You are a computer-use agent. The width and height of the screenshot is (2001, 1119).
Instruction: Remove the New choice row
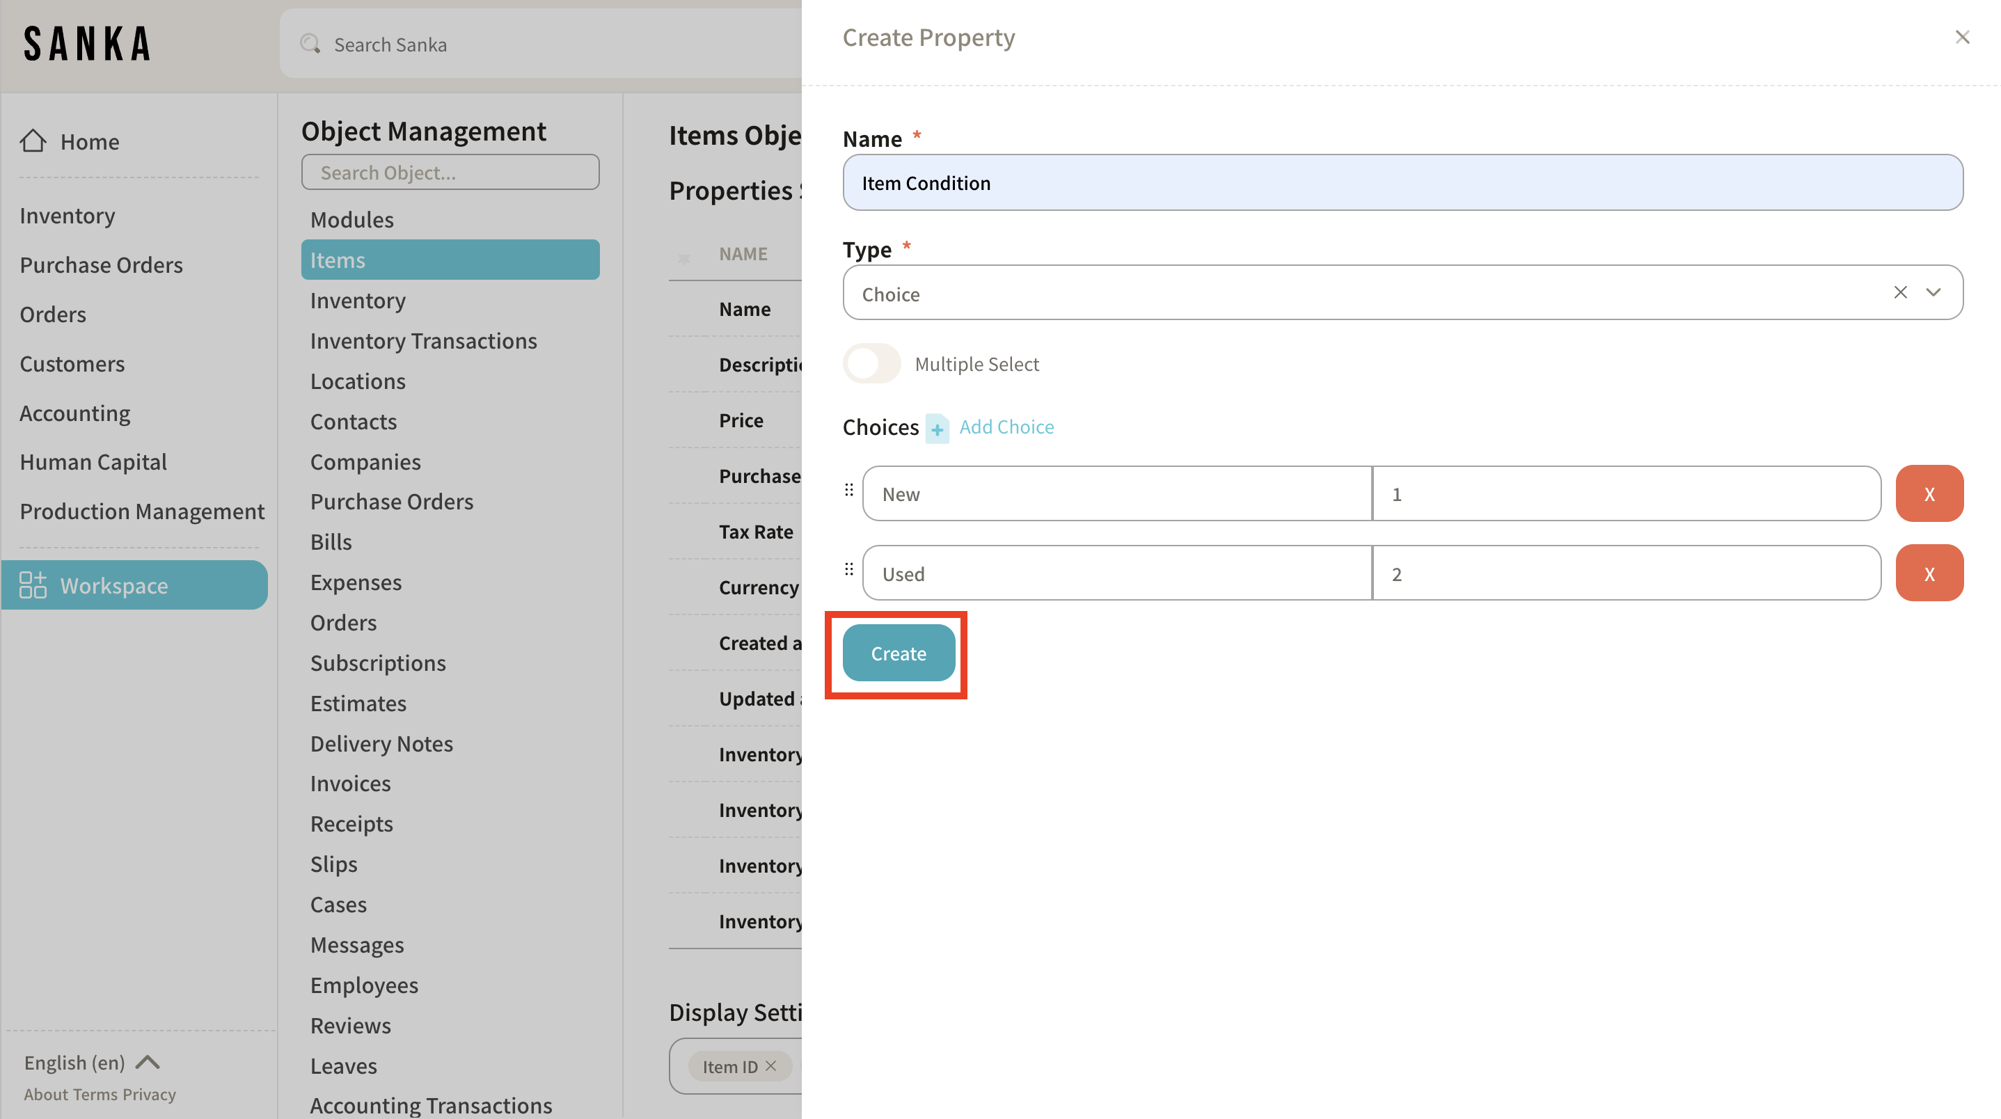click(1929, 494)
